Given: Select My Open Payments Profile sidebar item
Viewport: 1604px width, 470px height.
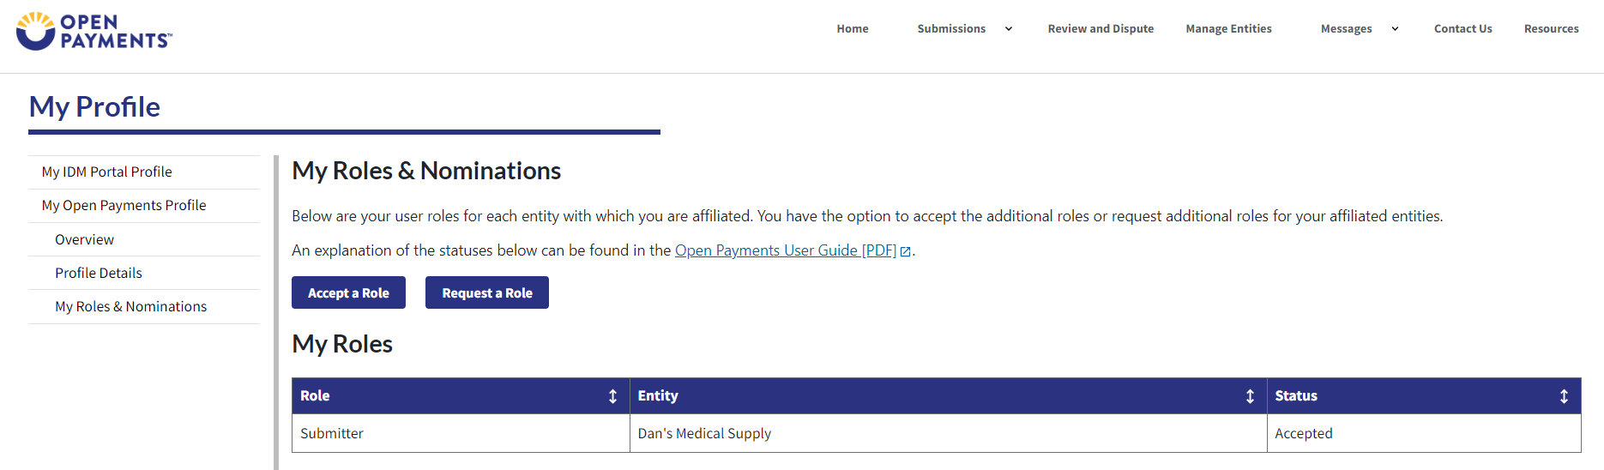Looking at the screenshot, I should tap(124, 206).
